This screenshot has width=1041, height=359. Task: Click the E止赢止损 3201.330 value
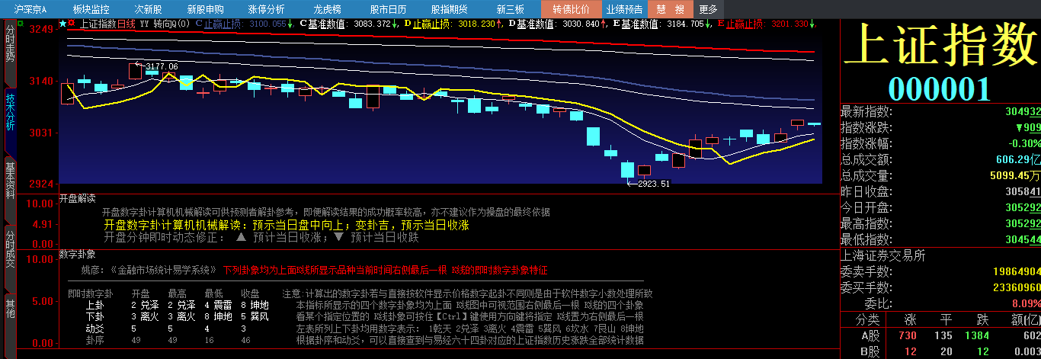point(767,24)
